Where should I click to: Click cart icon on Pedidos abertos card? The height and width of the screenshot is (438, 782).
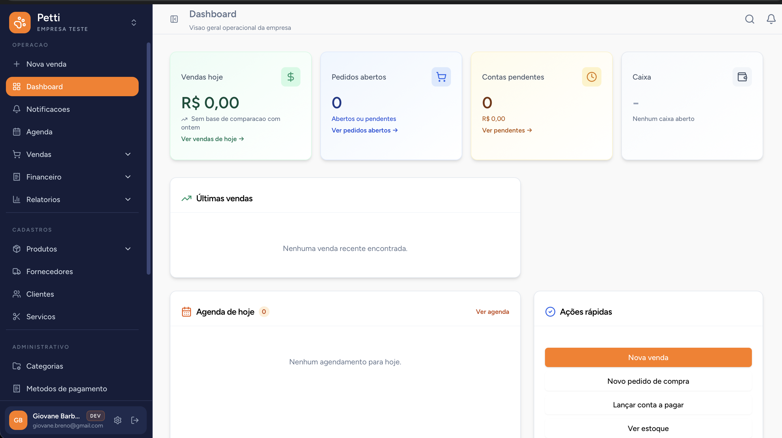click(x=441, y=77)
